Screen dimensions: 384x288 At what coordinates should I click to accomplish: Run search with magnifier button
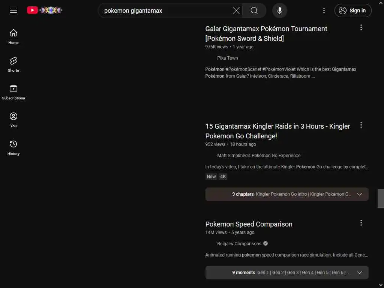click(254, 10)
